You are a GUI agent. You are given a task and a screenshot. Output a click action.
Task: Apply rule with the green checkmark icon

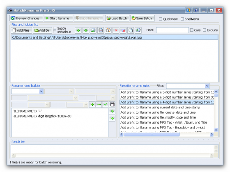[106, 105]
